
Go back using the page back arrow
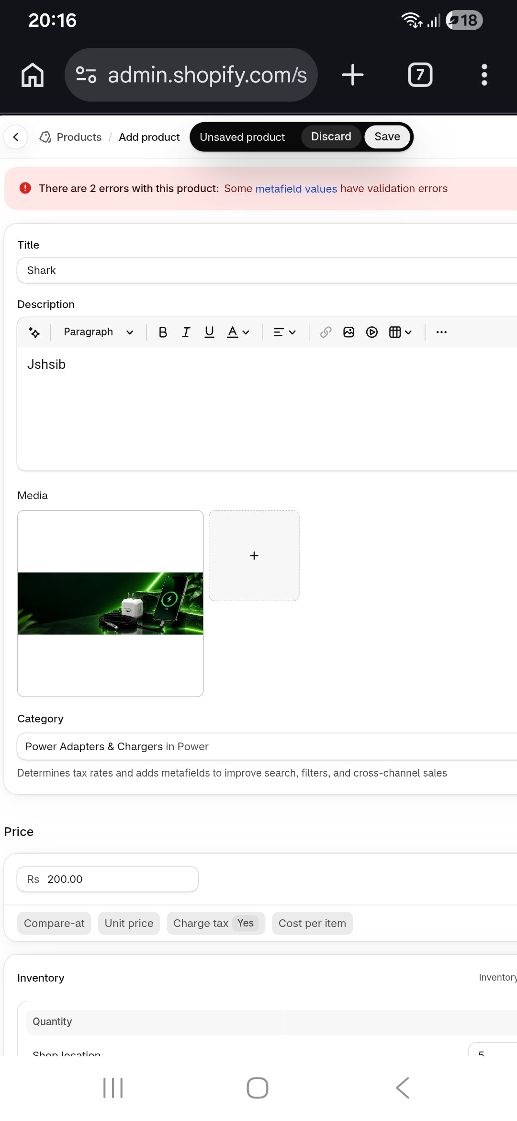(16, 137)
